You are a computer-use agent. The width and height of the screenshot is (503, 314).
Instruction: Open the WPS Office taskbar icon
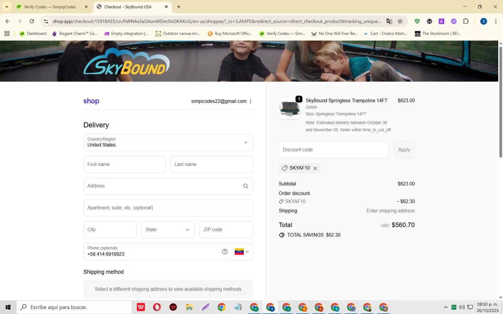141,307
